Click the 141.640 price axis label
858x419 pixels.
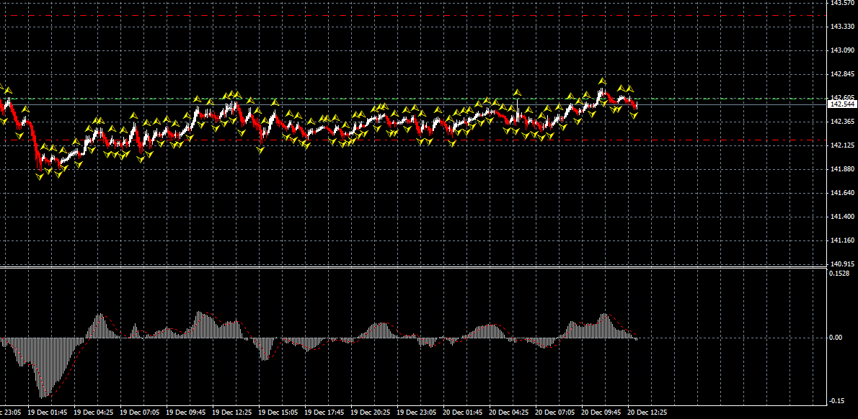point(844,193)
